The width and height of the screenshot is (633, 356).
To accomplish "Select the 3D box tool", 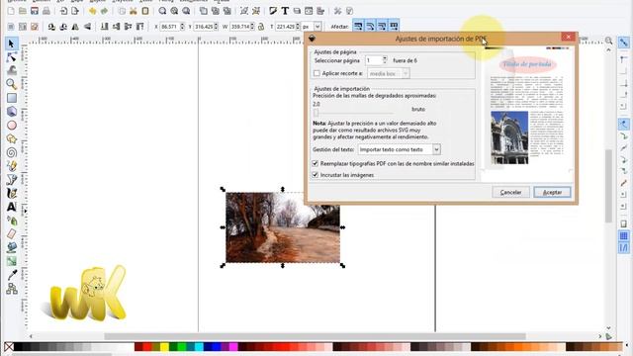I will (x=11, y=112).
